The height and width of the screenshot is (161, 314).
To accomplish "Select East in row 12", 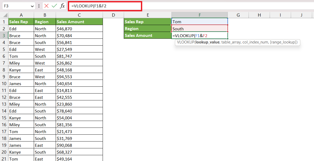I will (45, 97).
